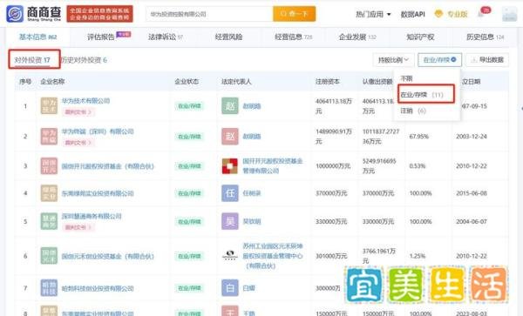
Task: Switch to the 法律诉讼 tab
Action: click(165, 37)
